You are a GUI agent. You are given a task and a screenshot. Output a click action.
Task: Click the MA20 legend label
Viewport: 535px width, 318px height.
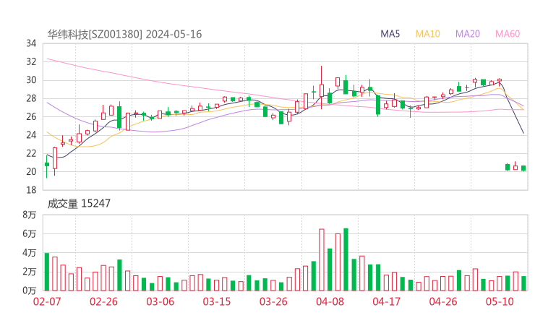tap(468, 34)
